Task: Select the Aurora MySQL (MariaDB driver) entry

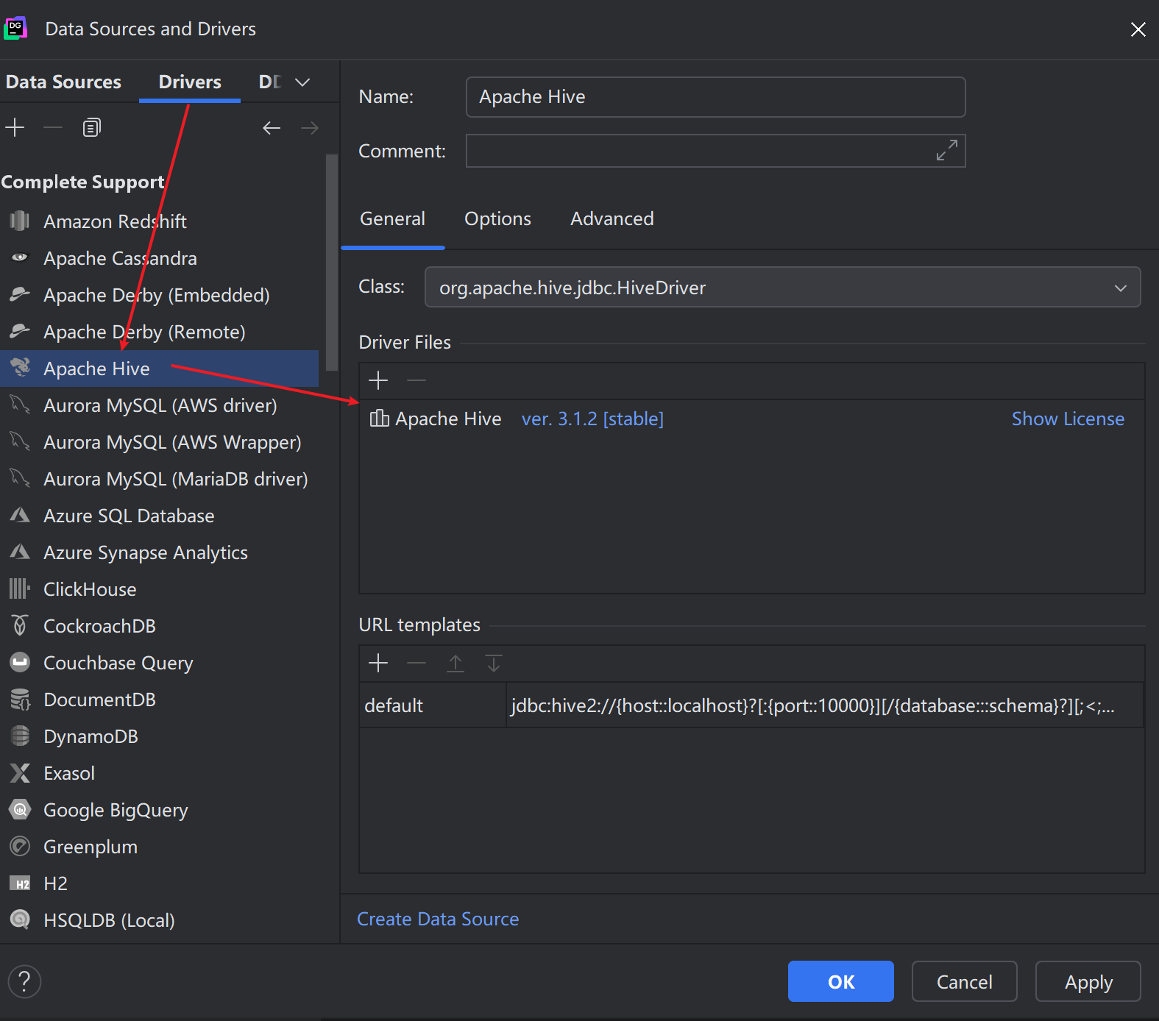Action: tap(160, 479)
